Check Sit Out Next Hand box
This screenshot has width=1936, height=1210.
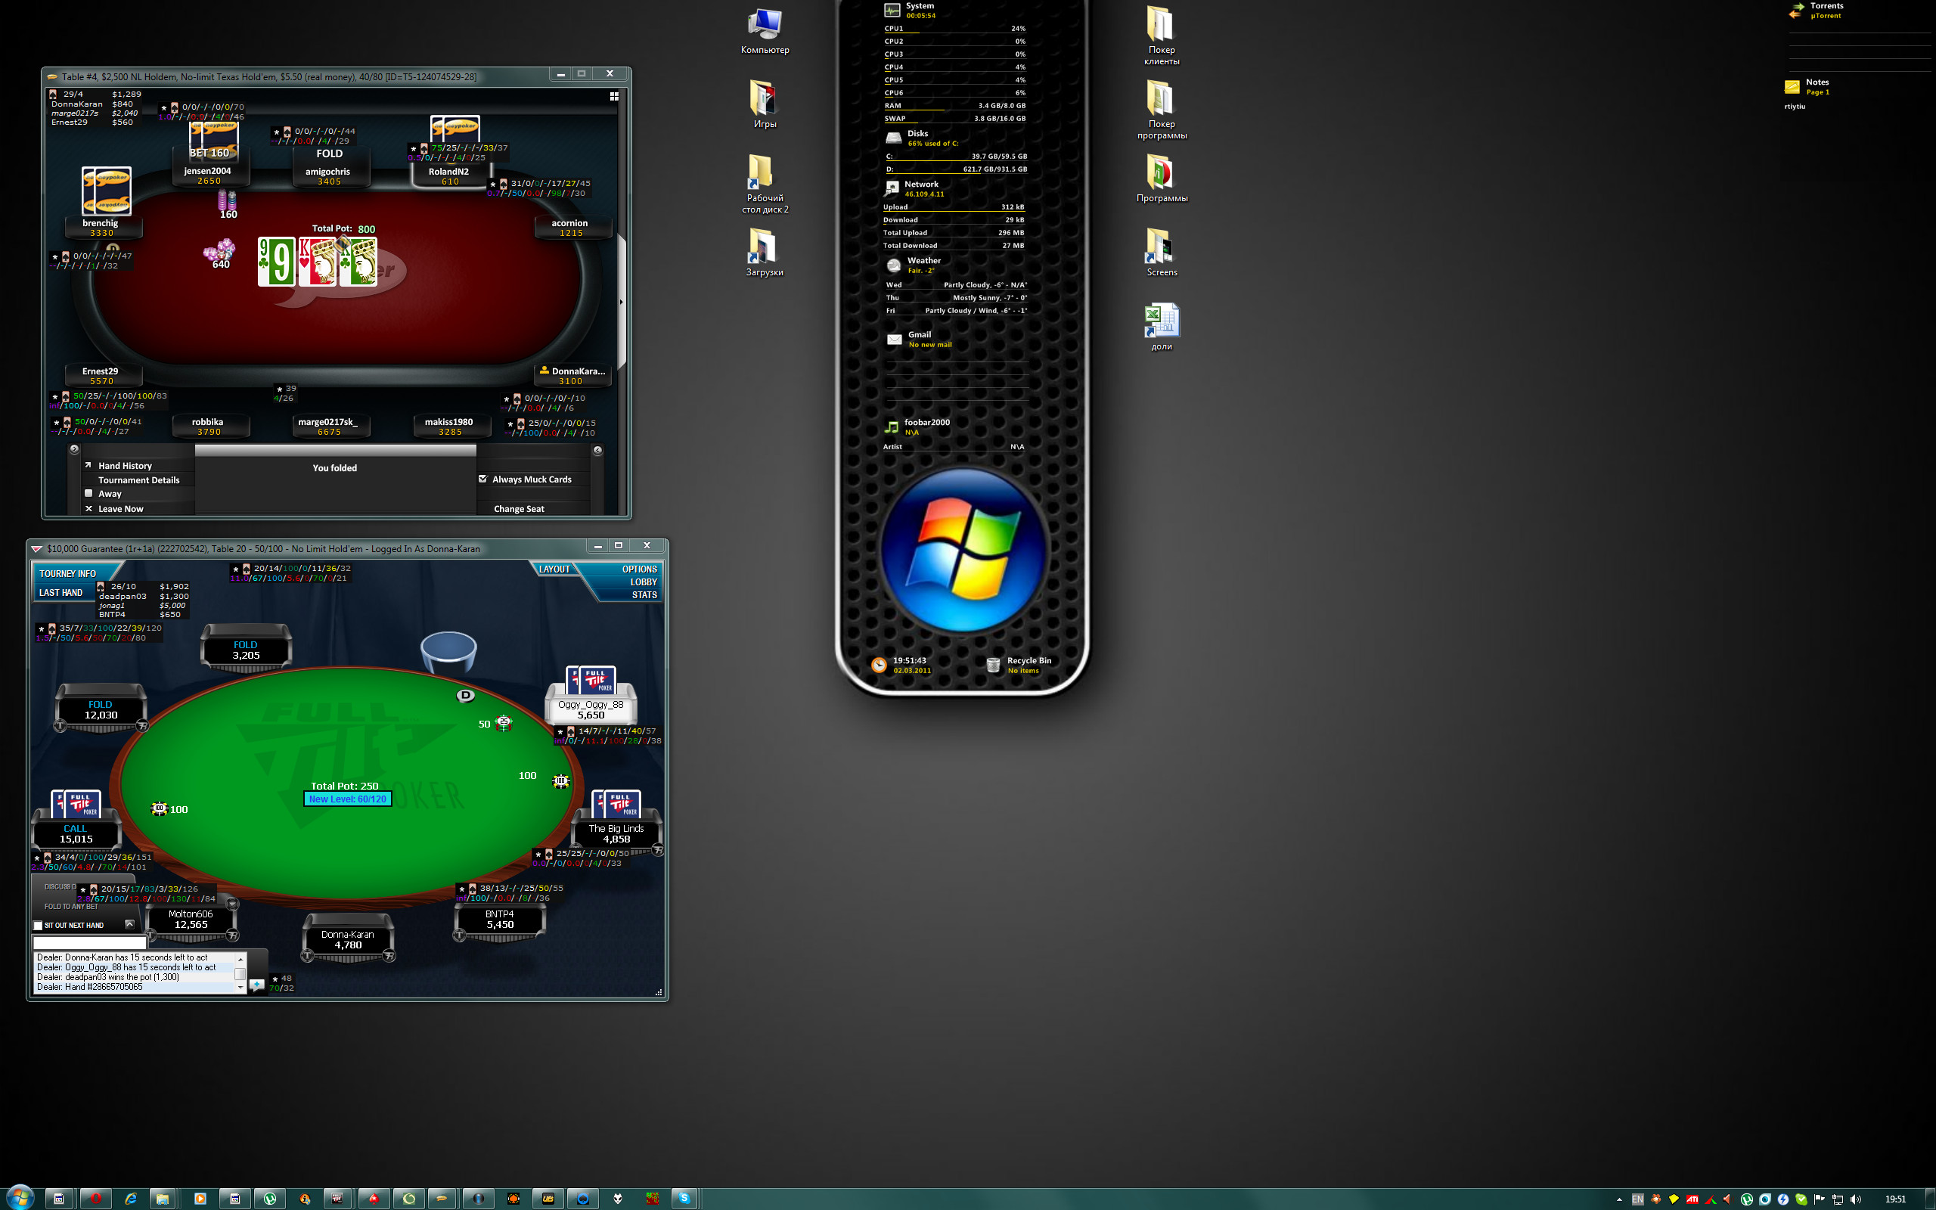pyautogui.click(x=38, y=925)
